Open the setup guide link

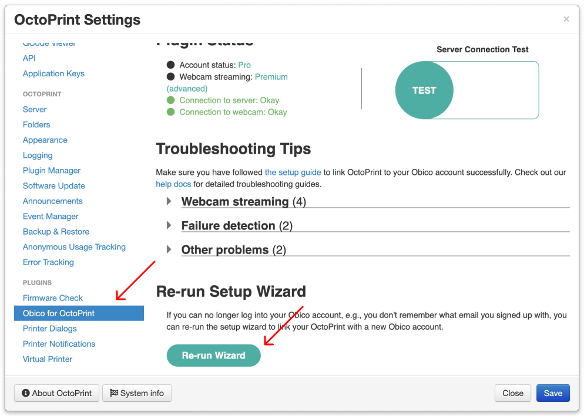click(x=293, y=173)
